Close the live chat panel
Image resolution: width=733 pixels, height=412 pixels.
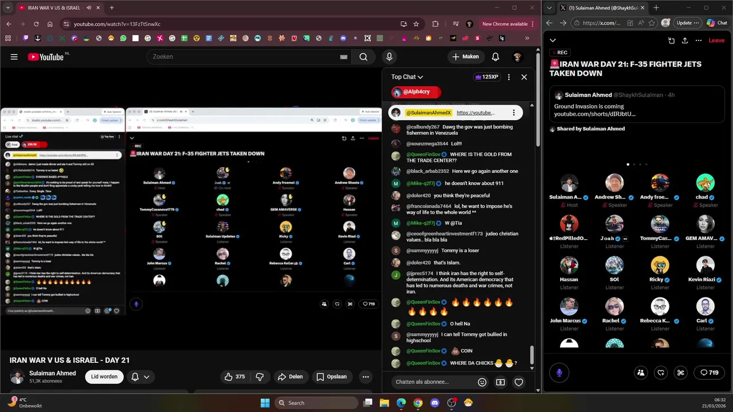click(524, 77)
